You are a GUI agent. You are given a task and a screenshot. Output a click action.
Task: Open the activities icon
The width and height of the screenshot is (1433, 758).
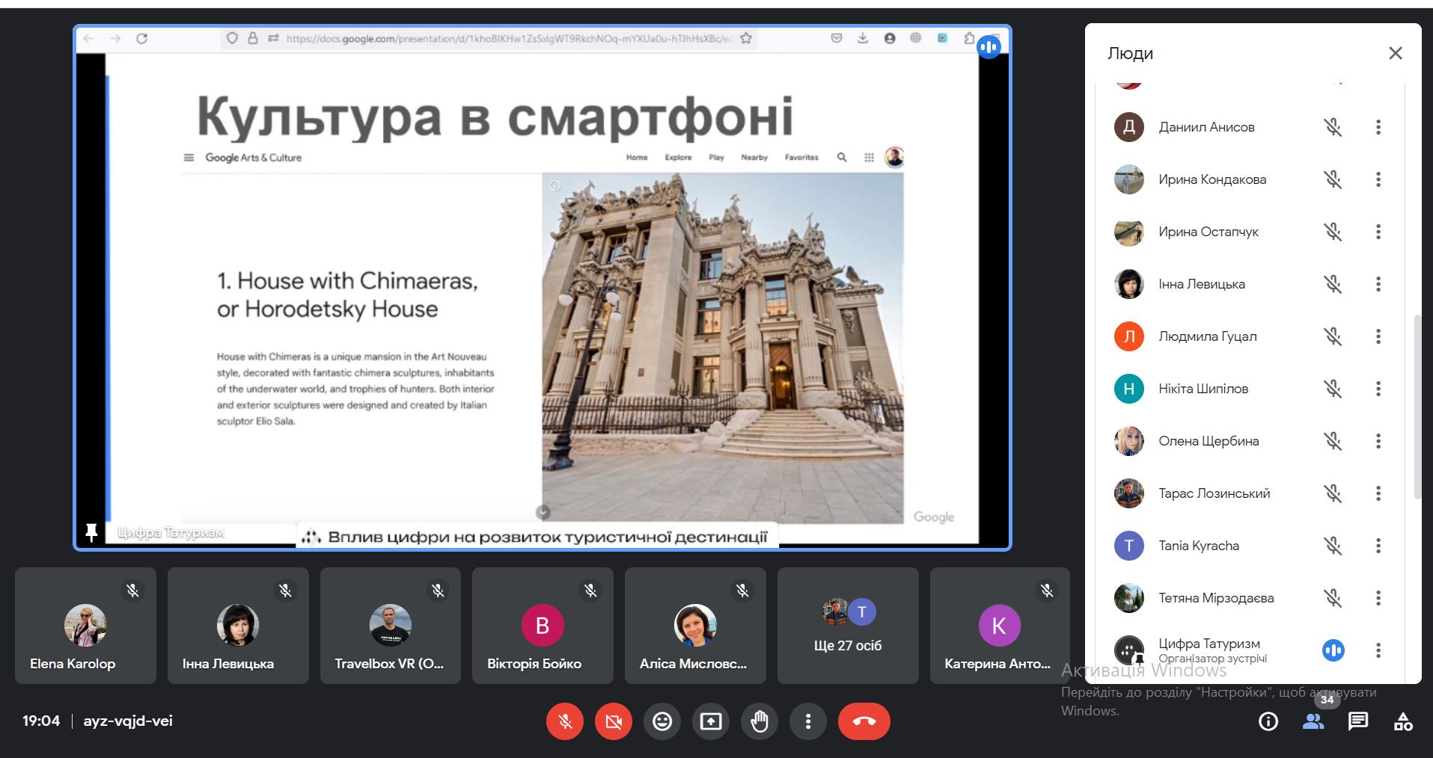click(1403, 721)
